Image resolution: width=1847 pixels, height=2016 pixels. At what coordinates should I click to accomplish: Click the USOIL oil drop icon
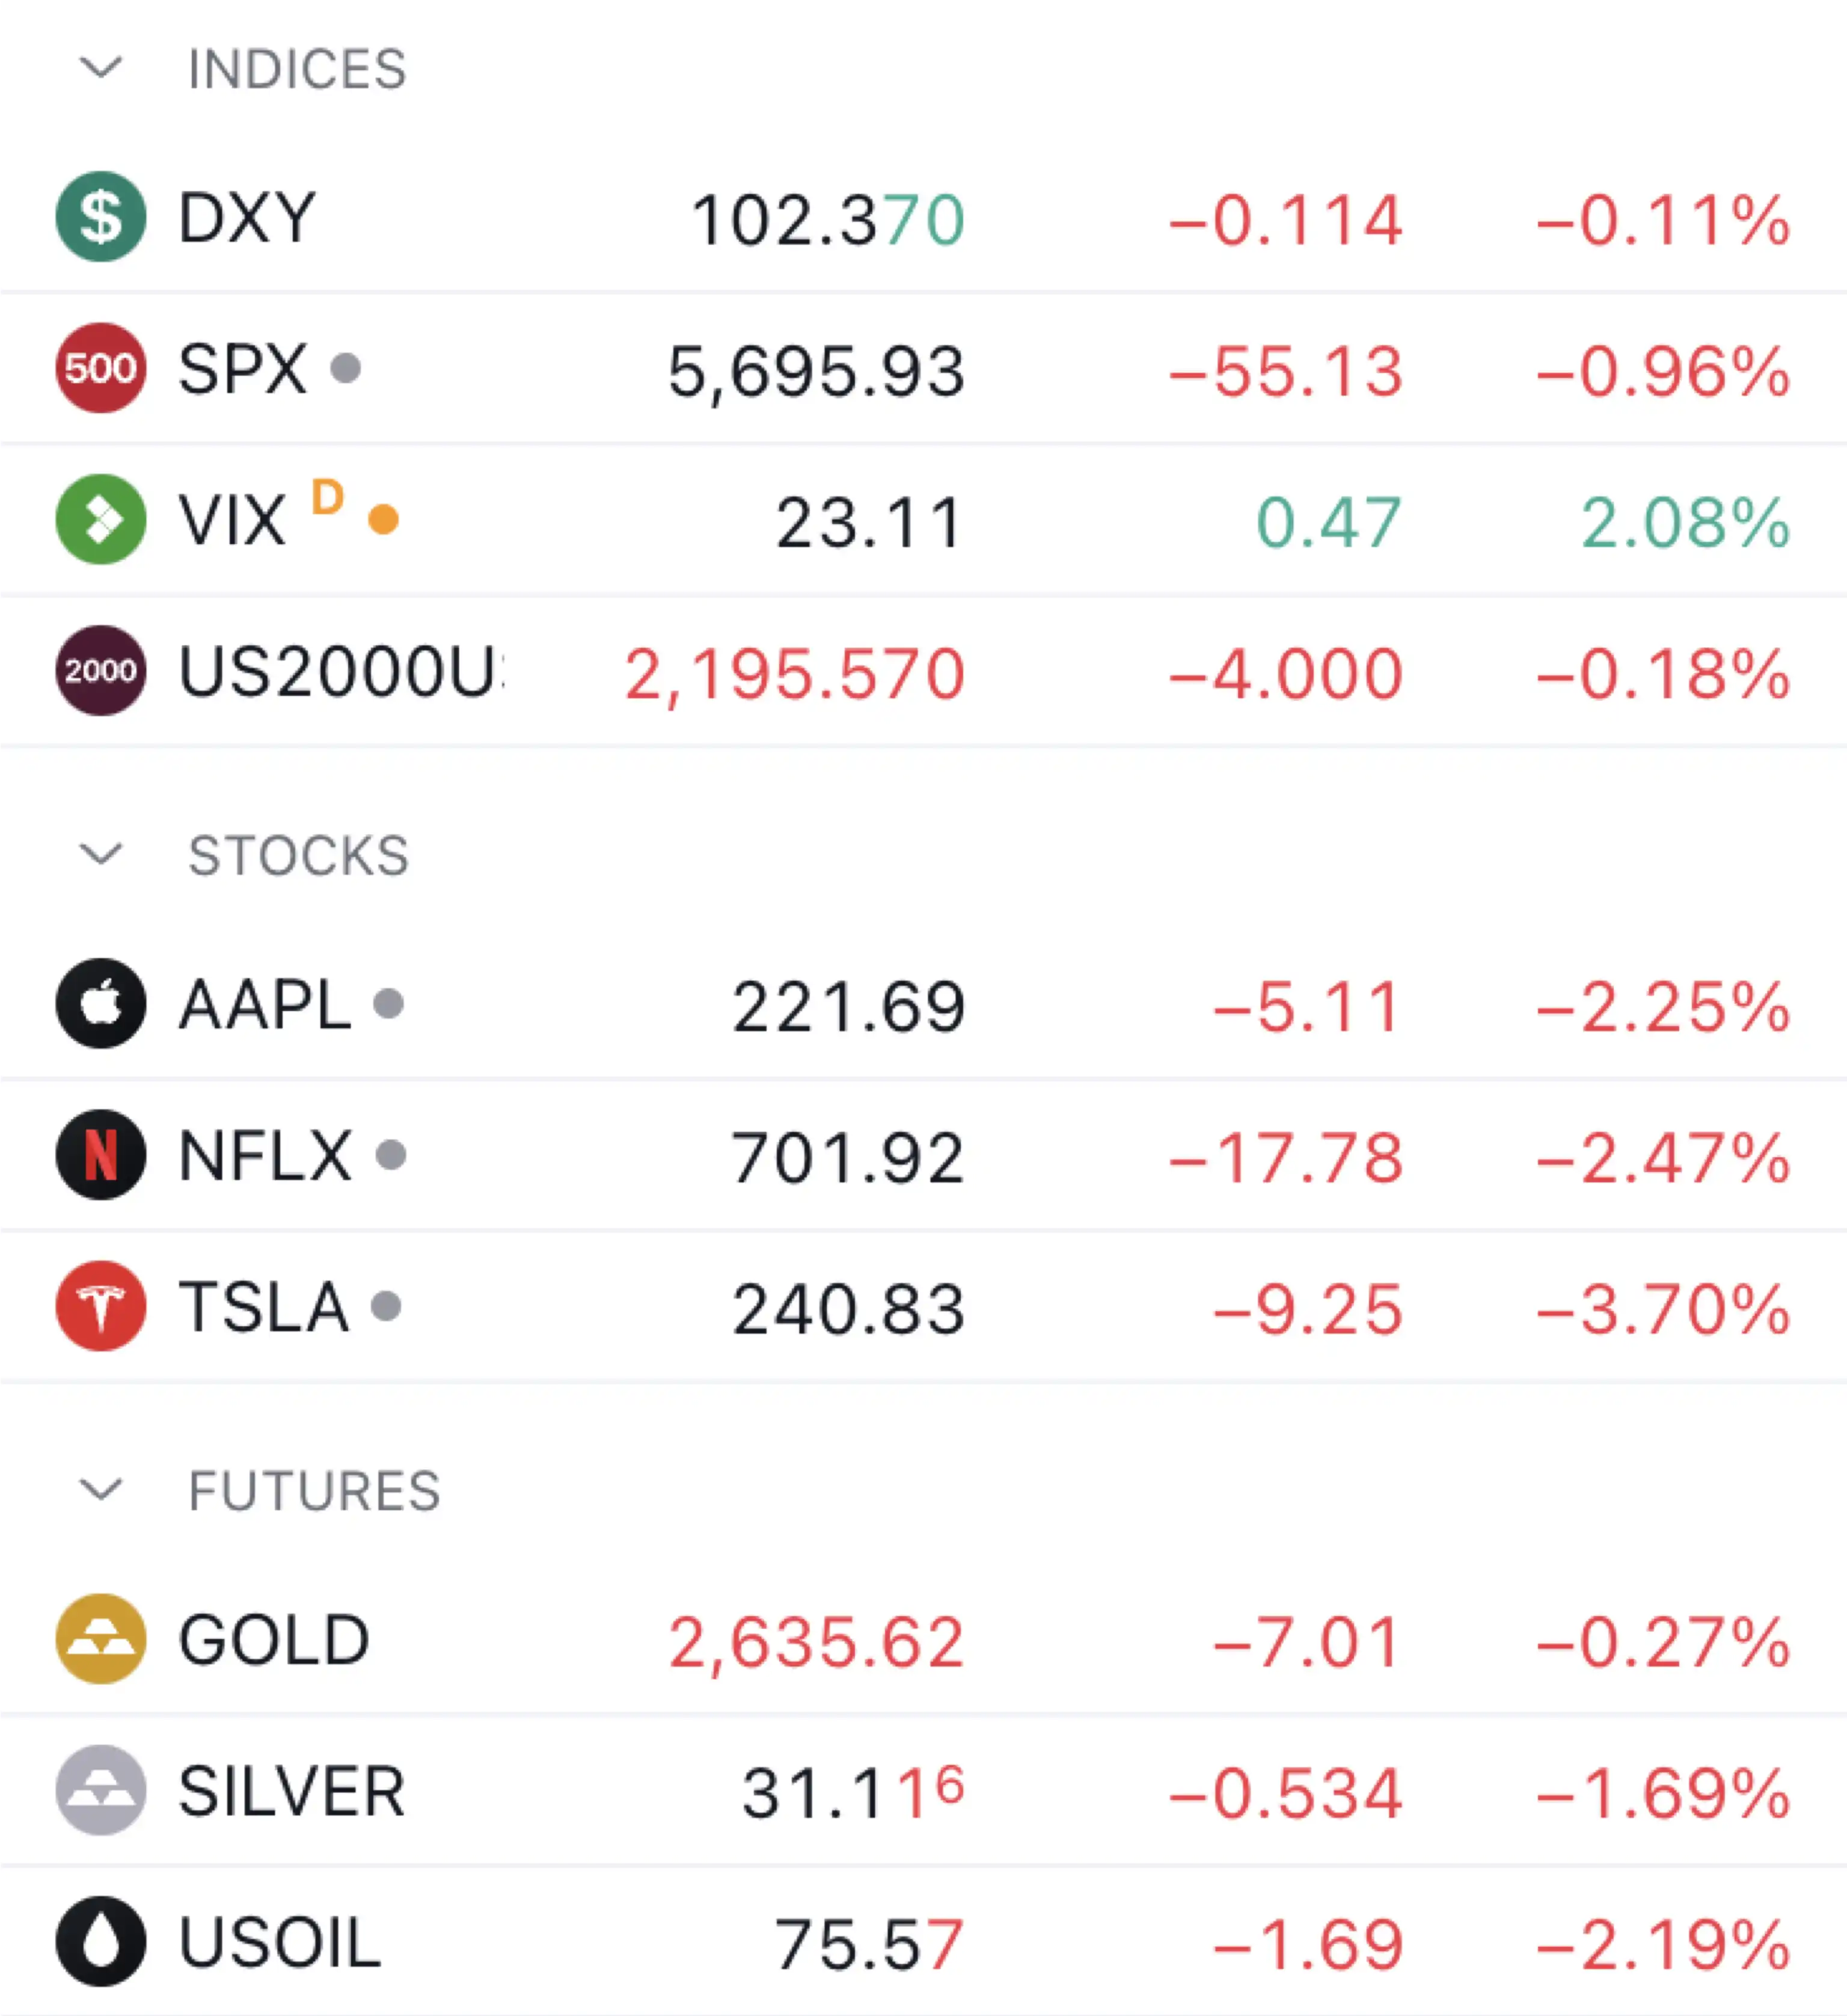pyautogui.click(x=100, y=1941)
